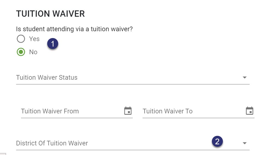Click the numbered badge 2 annotation
Screen dimensions: 275x155
click(x=217, y=142)
